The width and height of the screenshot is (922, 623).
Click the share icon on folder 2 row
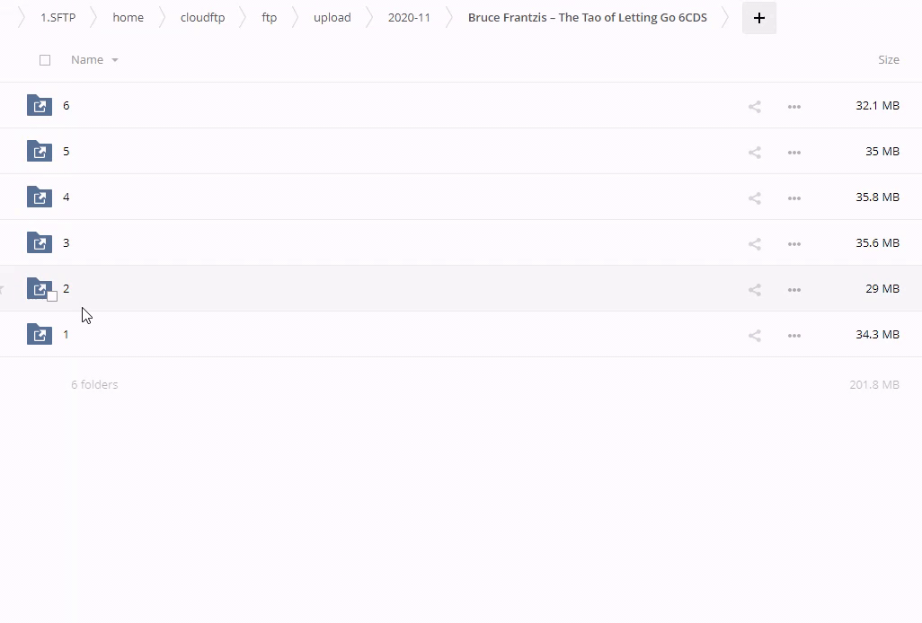point(755,290)
